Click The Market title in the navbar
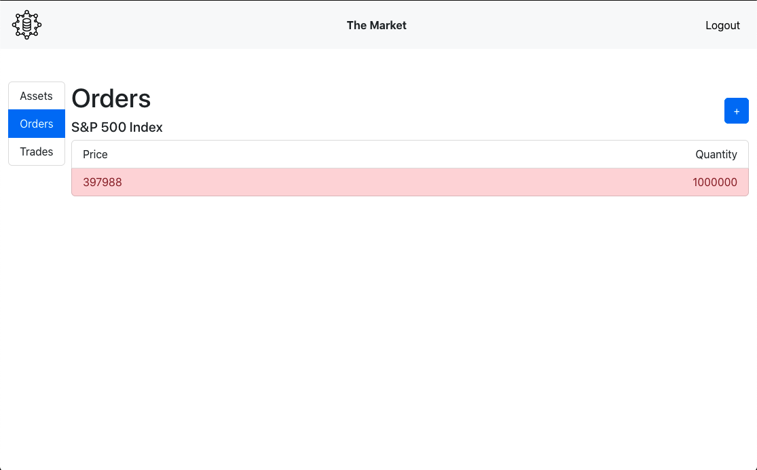 376,25
